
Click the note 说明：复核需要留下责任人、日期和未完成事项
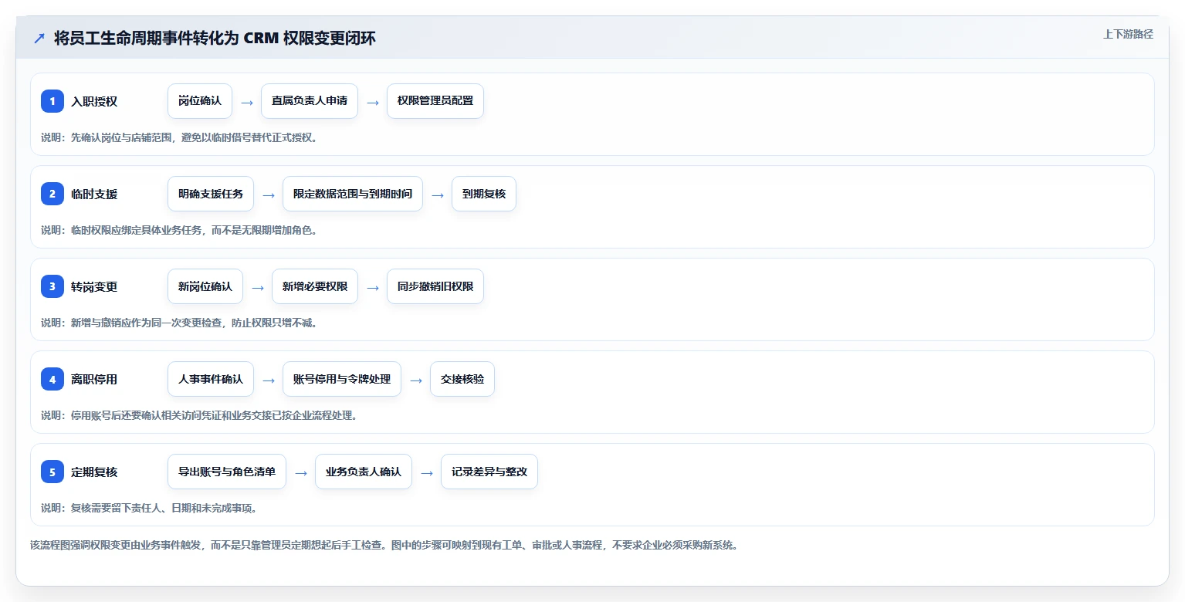point(149,508)
